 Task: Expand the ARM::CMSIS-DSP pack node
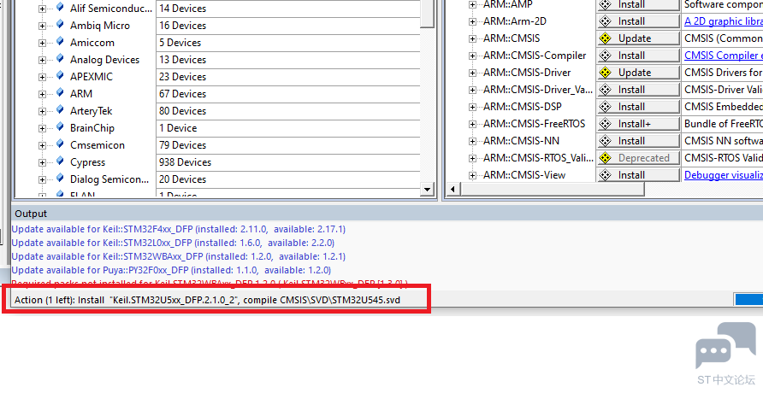472,108
